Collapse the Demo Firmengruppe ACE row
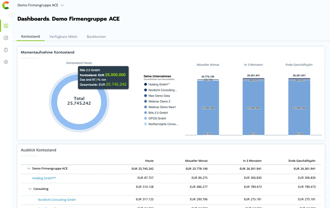This screenshot has width=330, height=208. pos(29,169)
